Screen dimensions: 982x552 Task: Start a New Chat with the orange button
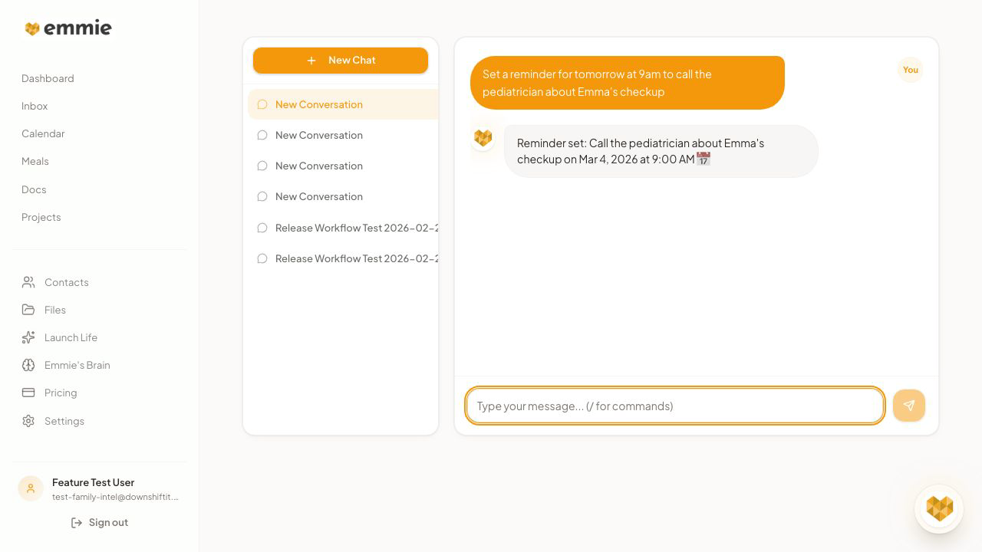coord(341,60)
